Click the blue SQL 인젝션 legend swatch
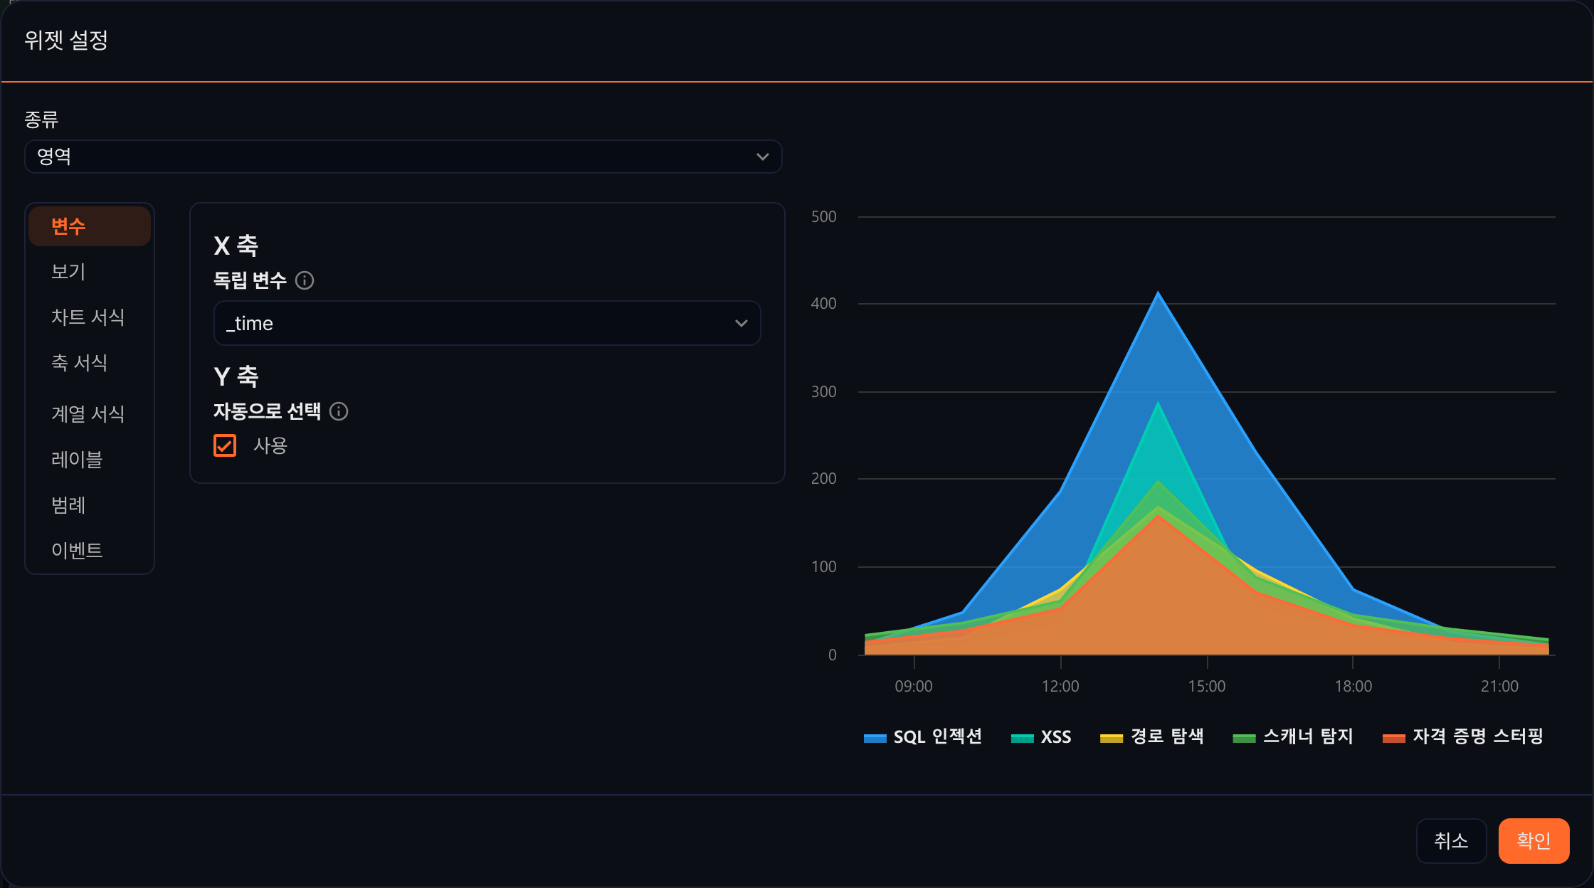1594x888 pixels. tap(875, 738)
